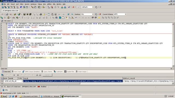Switch to the DBMS Output (disabled) tab
175x98 pixels.
[x=31, y=72]
